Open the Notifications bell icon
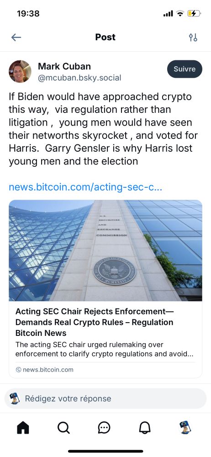 (x=145, y=428)
